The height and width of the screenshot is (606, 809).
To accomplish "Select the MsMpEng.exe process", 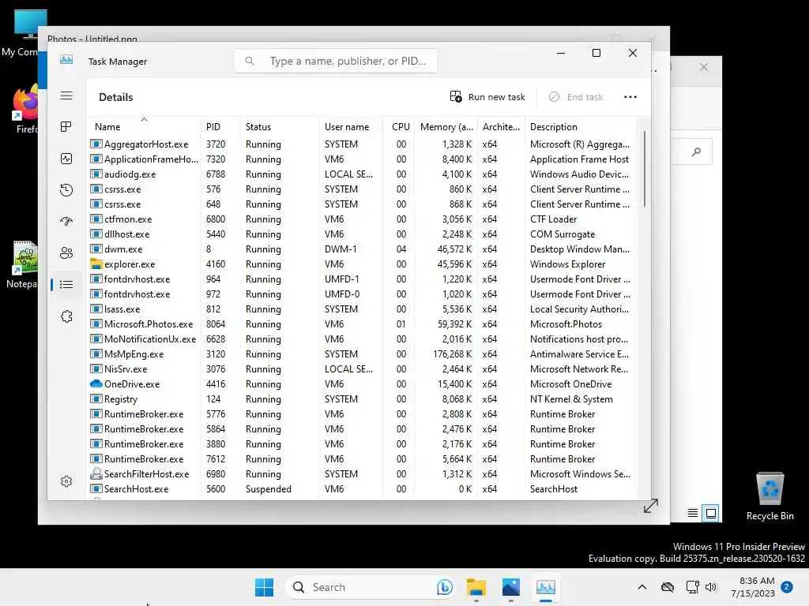I will [x=361, y=354].
